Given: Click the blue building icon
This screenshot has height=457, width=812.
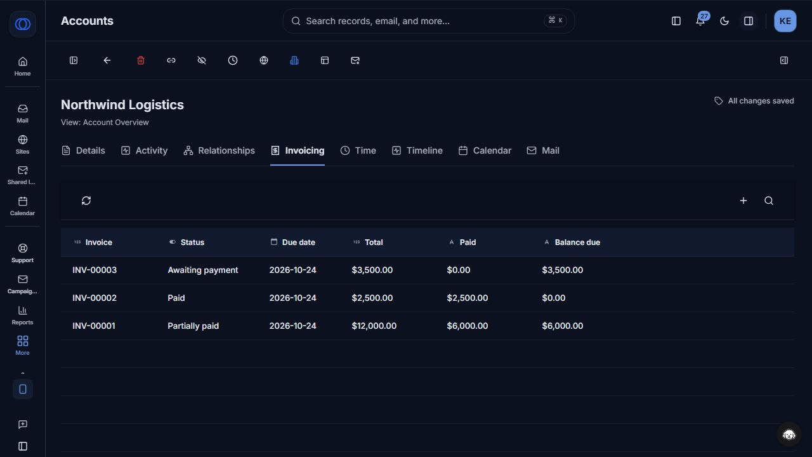Looking at the screenshot, I should pos(294,60).
